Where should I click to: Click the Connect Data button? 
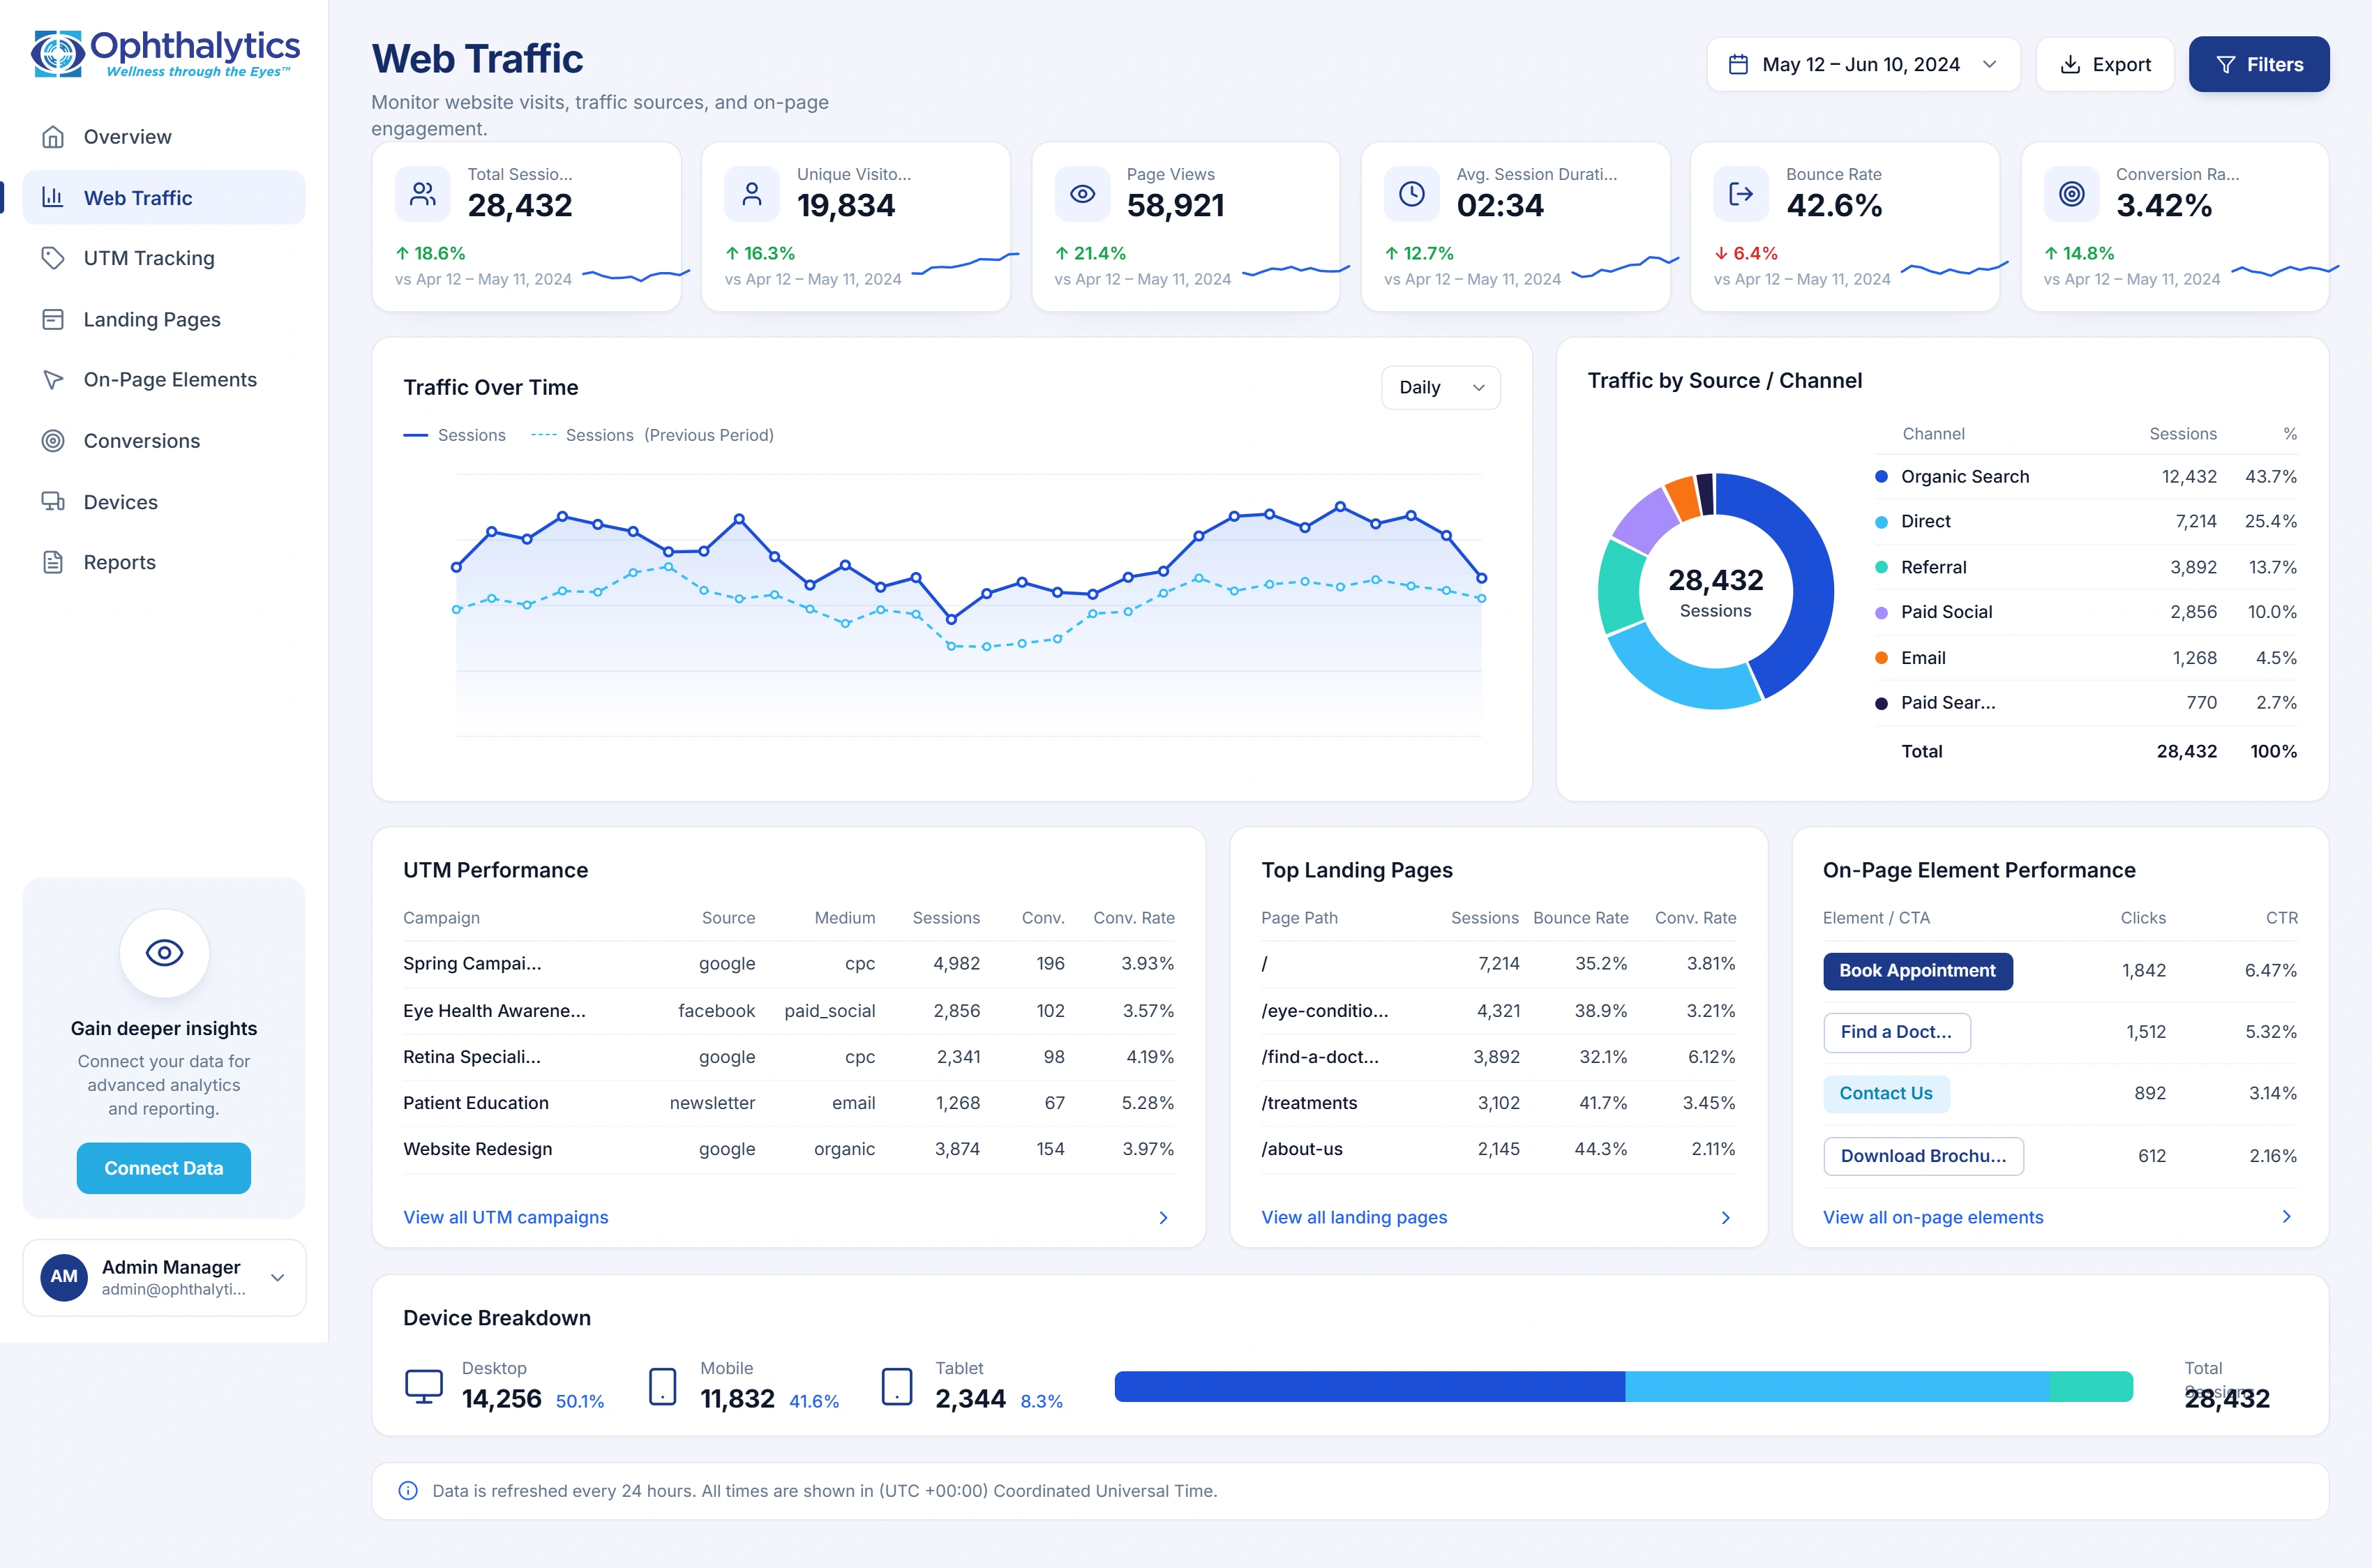tap(164, 1168)
